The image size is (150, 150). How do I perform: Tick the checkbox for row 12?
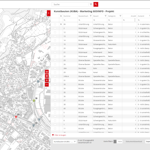tap(55, 32)
